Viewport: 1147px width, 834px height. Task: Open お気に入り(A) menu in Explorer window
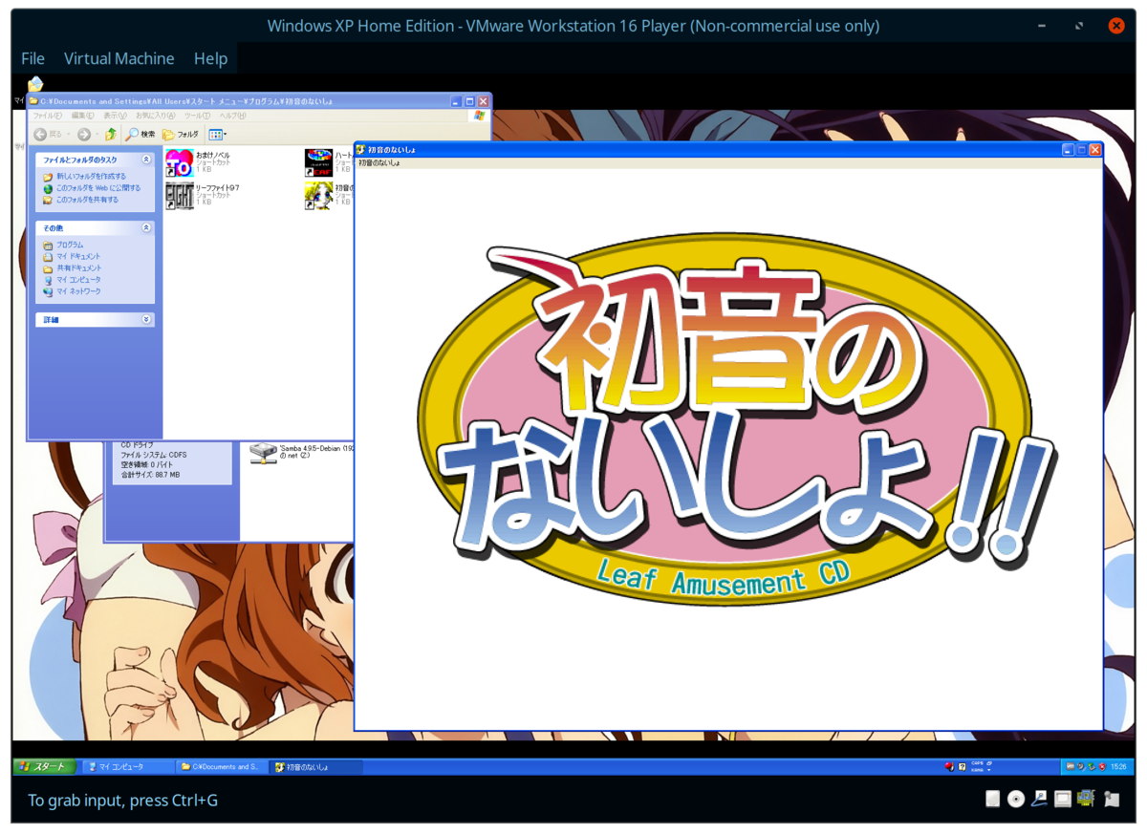click(x=156, y=116)
